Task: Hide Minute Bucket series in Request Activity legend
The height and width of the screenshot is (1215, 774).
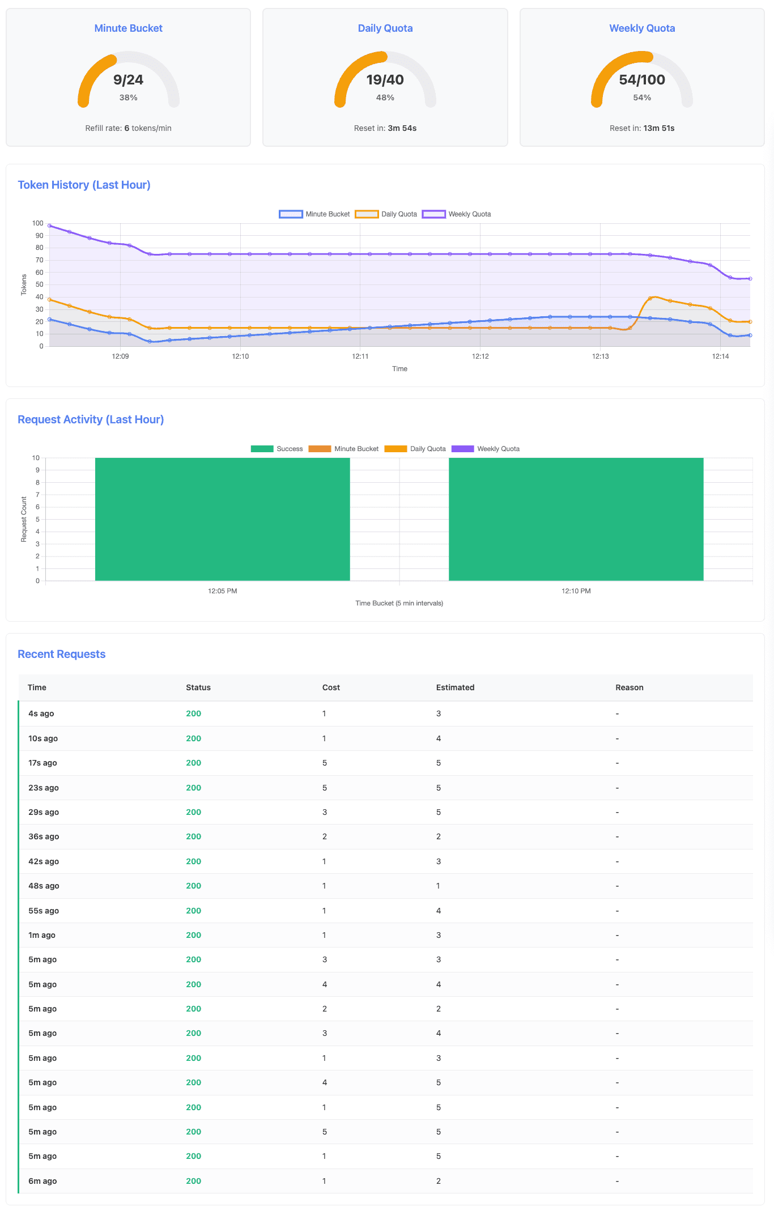Action: [343, 449]
